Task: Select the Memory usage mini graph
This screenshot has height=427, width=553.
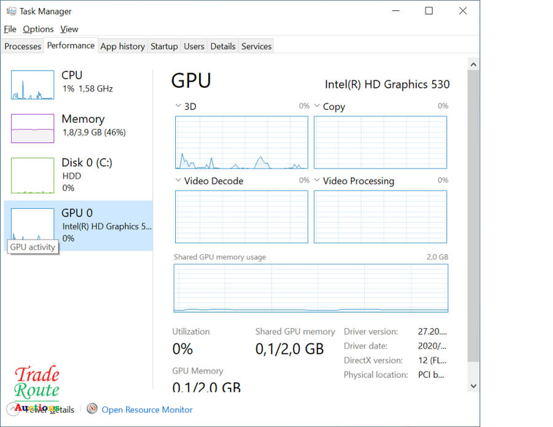Action: 33,128
